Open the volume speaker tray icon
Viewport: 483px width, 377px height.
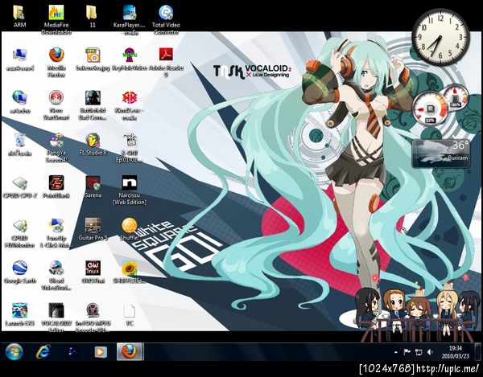[x=430, y=352]
